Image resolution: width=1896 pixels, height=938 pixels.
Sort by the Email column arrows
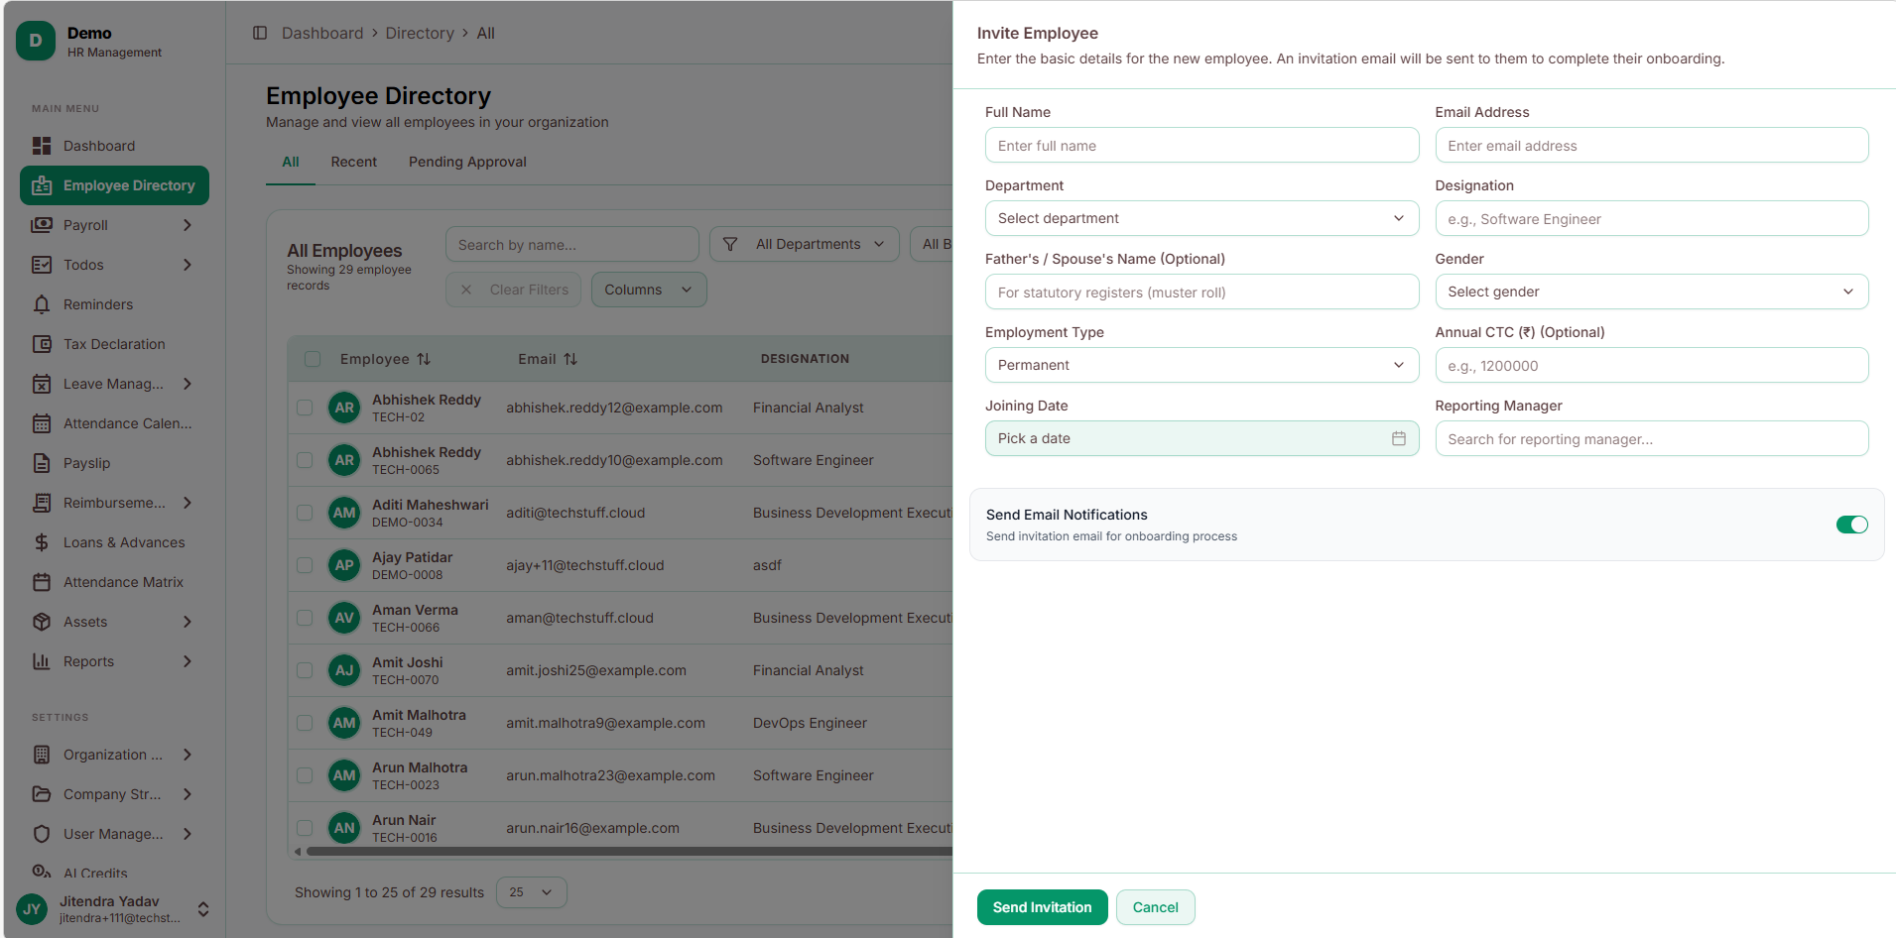(570, 359)
